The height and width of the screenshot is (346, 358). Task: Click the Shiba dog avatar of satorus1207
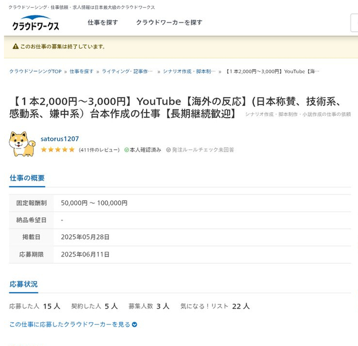click(x=22, y=144)
